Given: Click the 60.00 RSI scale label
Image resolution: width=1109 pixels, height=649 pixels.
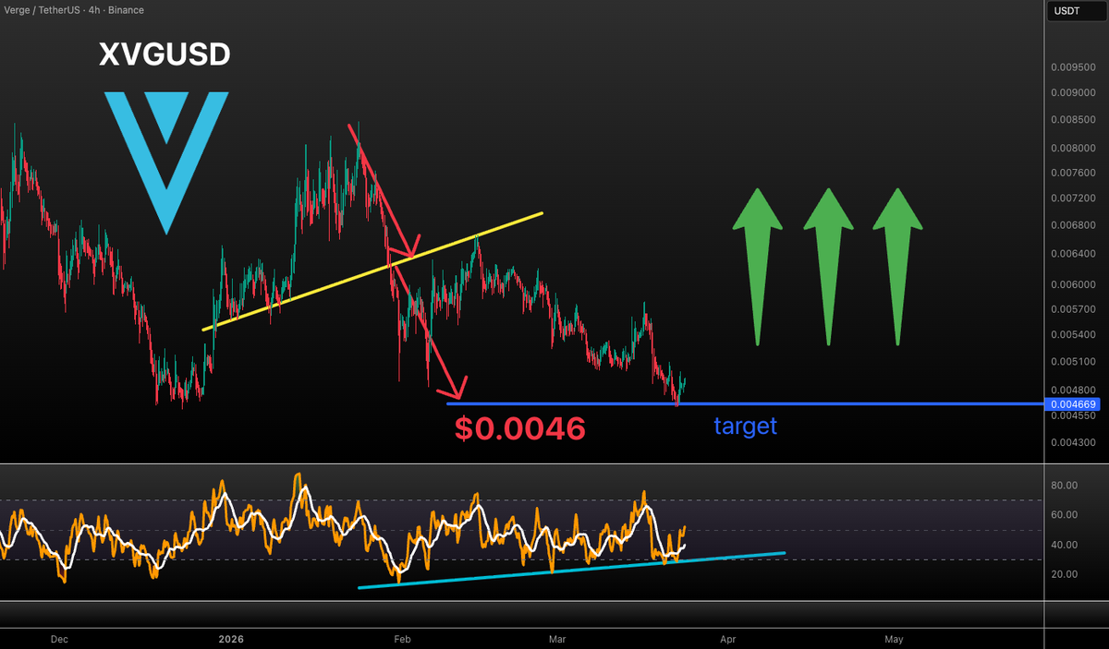Looking at the screenshot, I should coord(1066,515).
